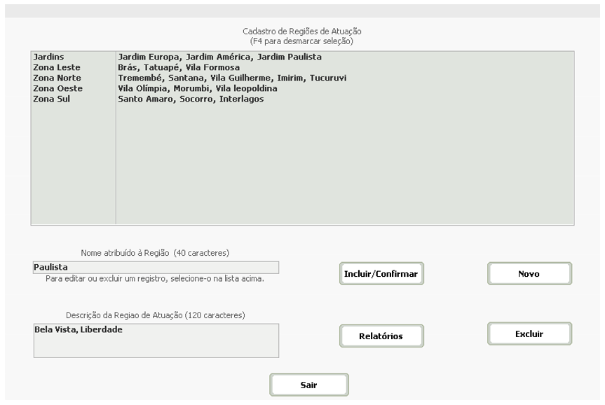Click the 'Tremembé, Santana' description cell
Image resolution: width=605 pixels, height=405 pixels.
click(x=232, y=78)
